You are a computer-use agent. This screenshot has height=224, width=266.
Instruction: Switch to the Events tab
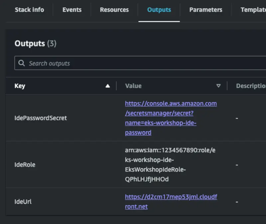click(72, 10)
